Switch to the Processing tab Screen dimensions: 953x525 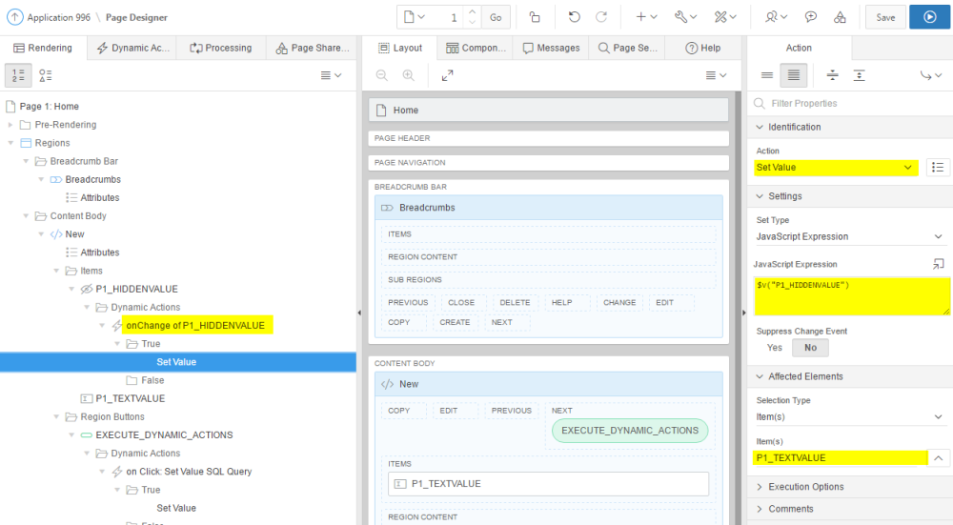point(221,48)
